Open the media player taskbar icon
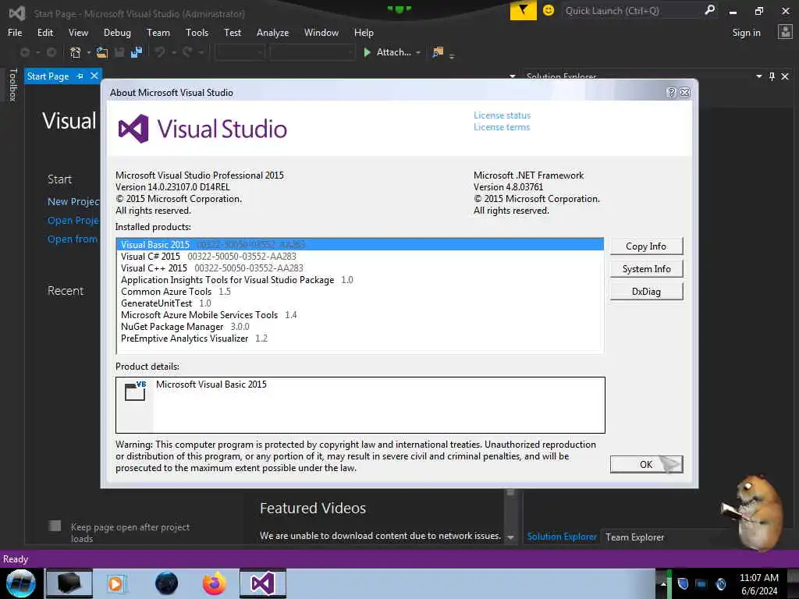The height and width of the screenshot is (599, 799). click(115, 583)
